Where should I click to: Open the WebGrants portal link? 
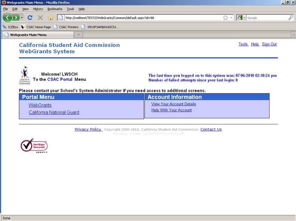point(40,105)
